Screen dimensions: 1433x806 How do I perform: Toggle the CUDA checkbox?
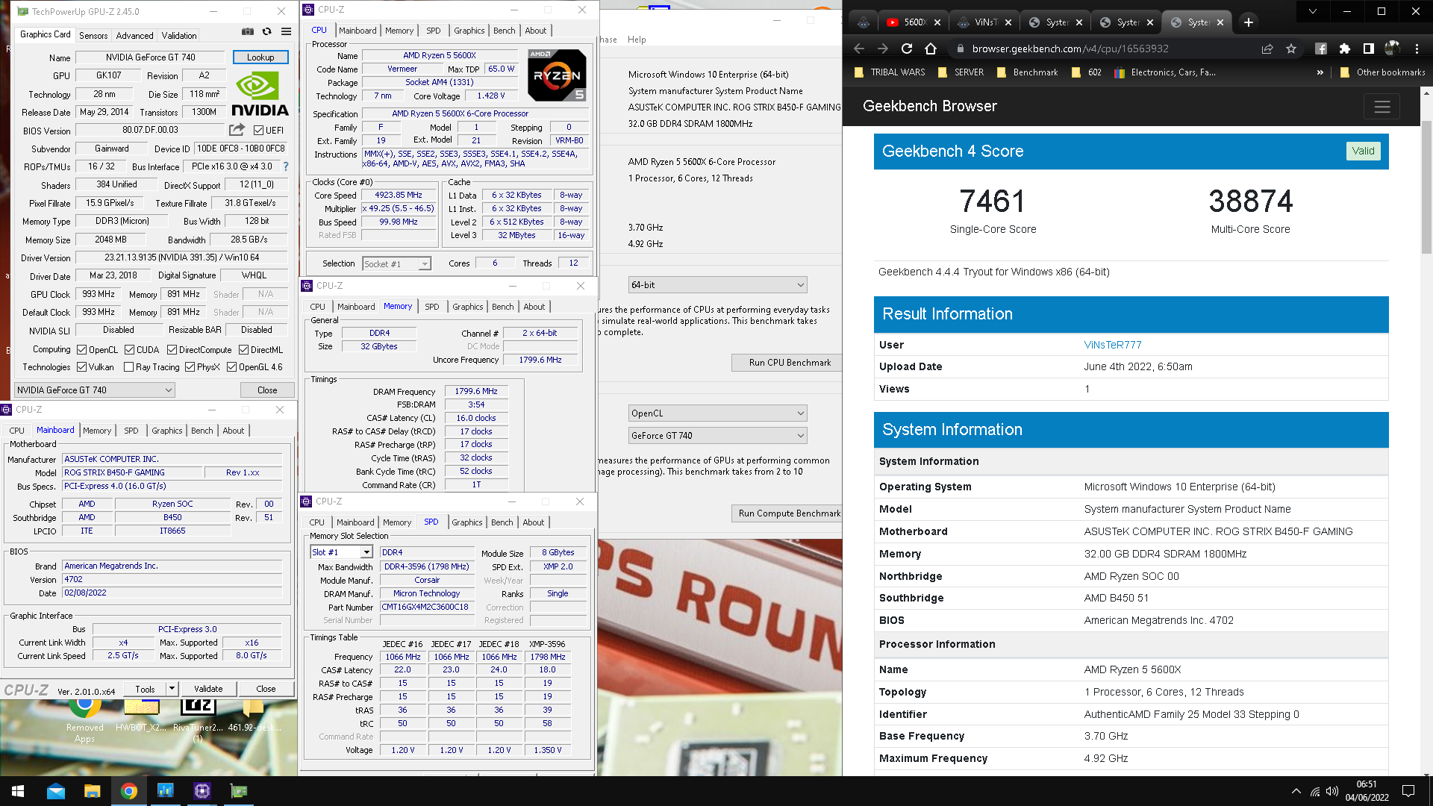click(129, 349)
